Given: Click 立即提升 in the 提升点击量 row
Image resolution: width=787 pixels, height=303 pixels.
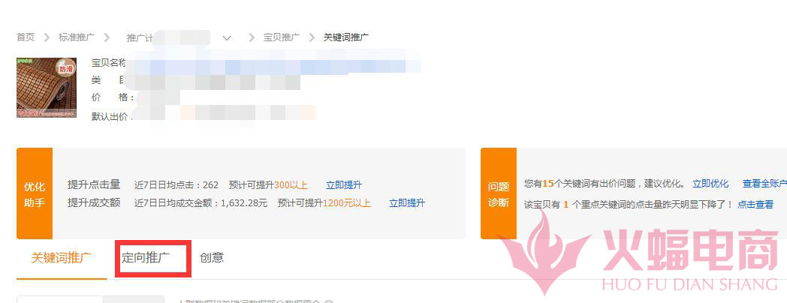Looking at the screenshot, I should pos(344,185).
